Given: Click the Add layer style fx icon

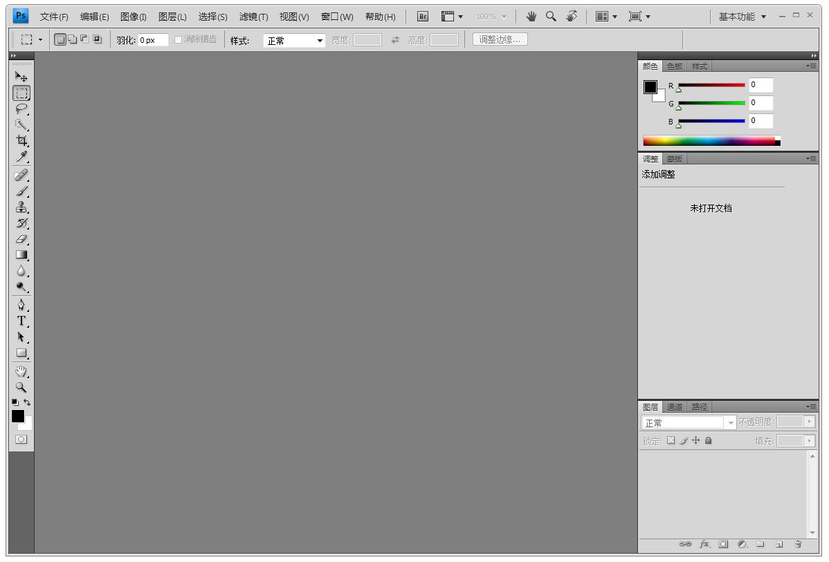Looking at the screenshot, I should [704, 544].
